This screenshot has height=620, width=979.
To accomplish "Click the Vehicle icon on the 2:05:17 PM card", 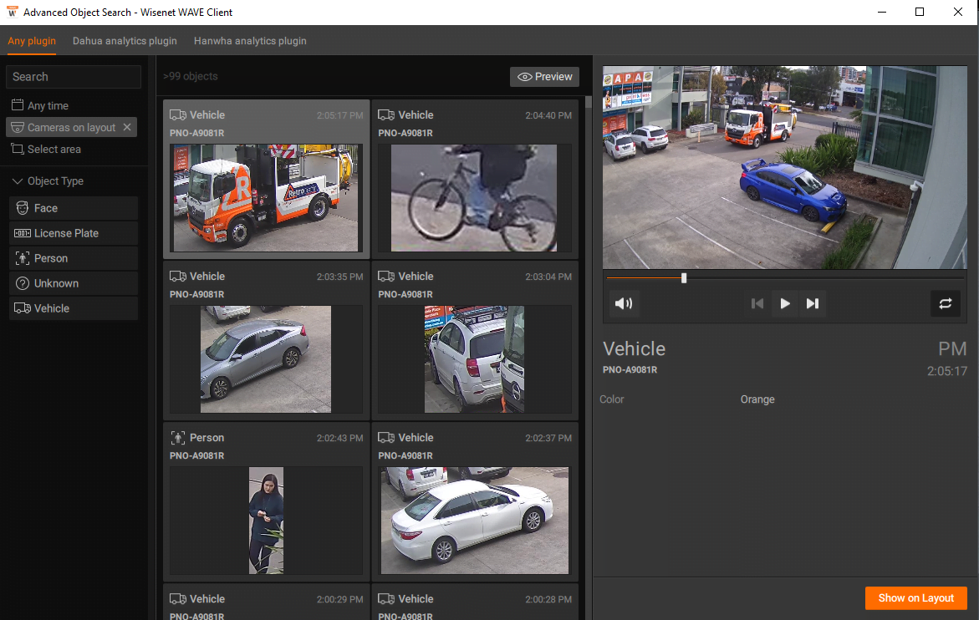I will [178, 115].
